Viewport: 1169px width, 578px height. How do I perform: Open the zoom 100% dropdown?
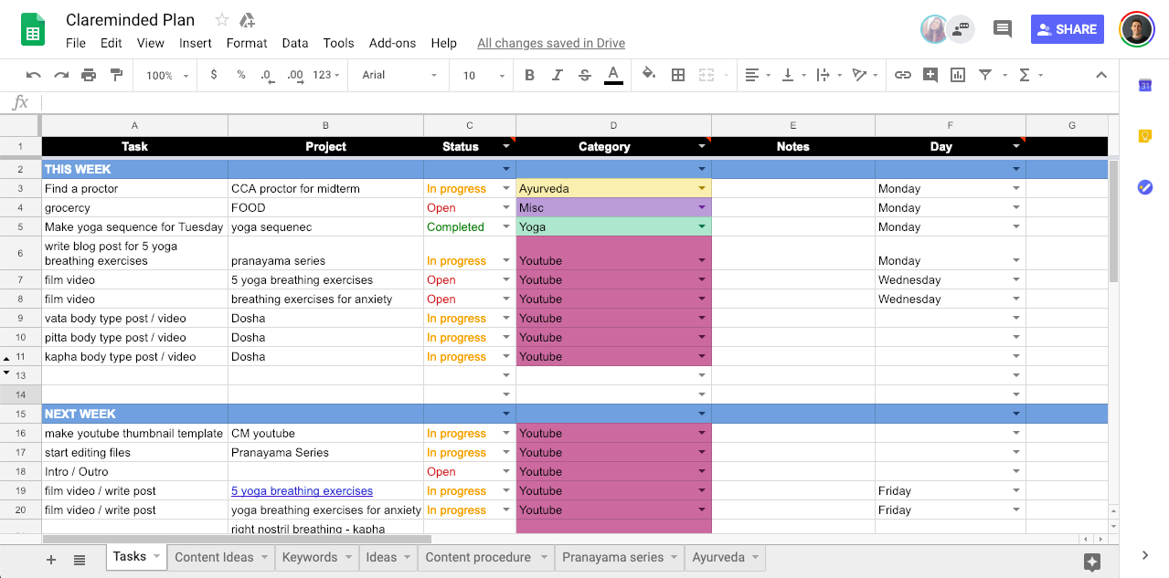167,75
